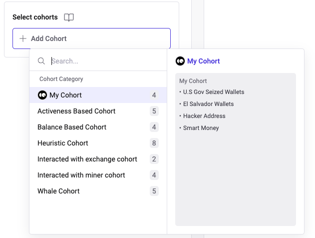This screenshot has height=238, width=315.
Task: Pick the El Salvador Wallets cohort
Action: (x=208, y=104)
